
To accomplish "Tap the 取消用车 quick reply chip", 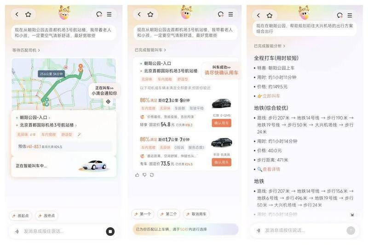I will (x=196, y=214).
